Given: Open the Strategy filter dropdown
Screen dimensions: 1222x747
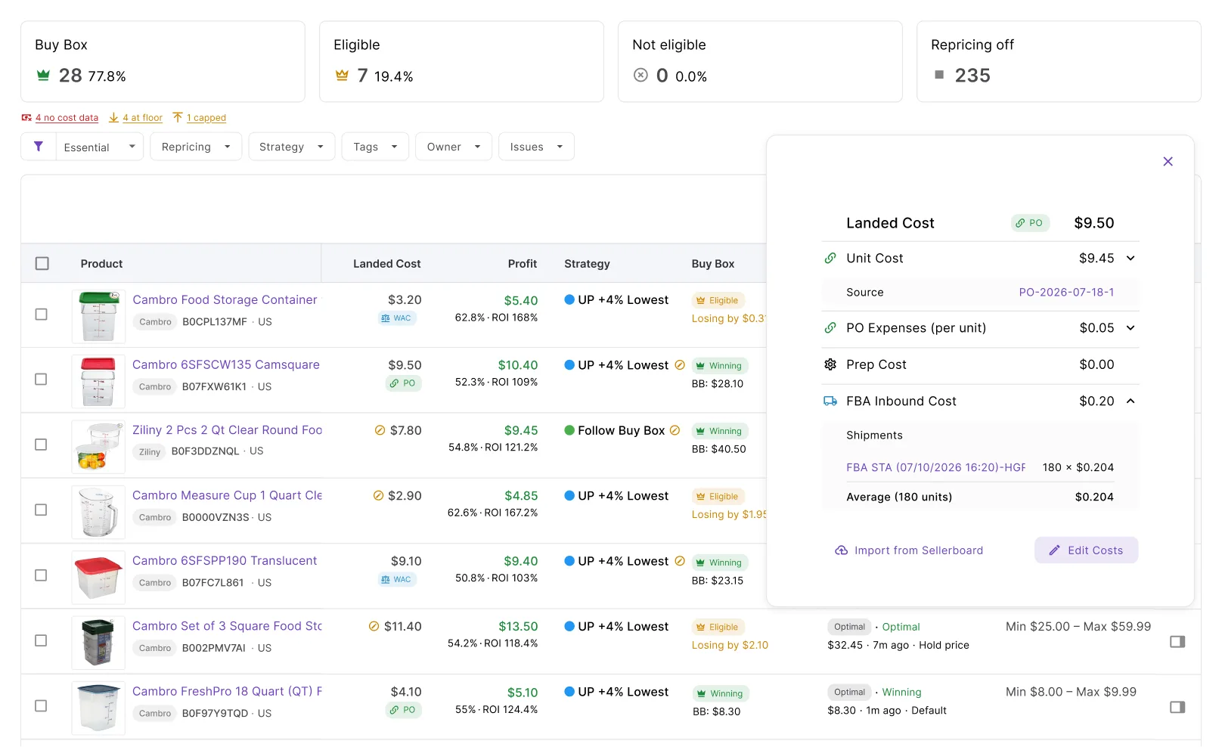Looking at the screenshot, I should click(x=291, y=147).
